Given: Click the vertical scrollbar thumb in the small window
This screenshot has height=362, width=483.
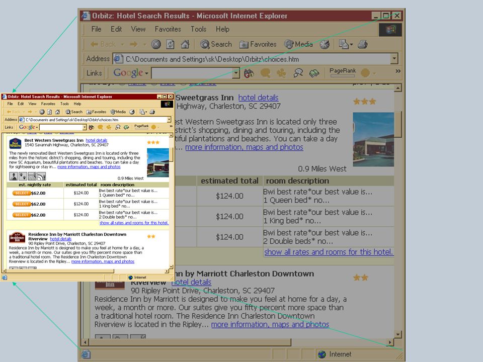Looking at the screenshot, I should click(x=171, y=154).
